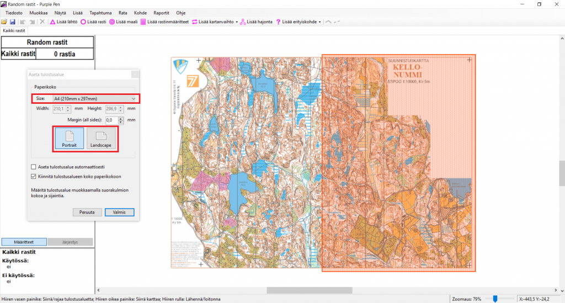Click the Valmis button
The height and width of the screenshot is (303, 565).
point(119,212)
